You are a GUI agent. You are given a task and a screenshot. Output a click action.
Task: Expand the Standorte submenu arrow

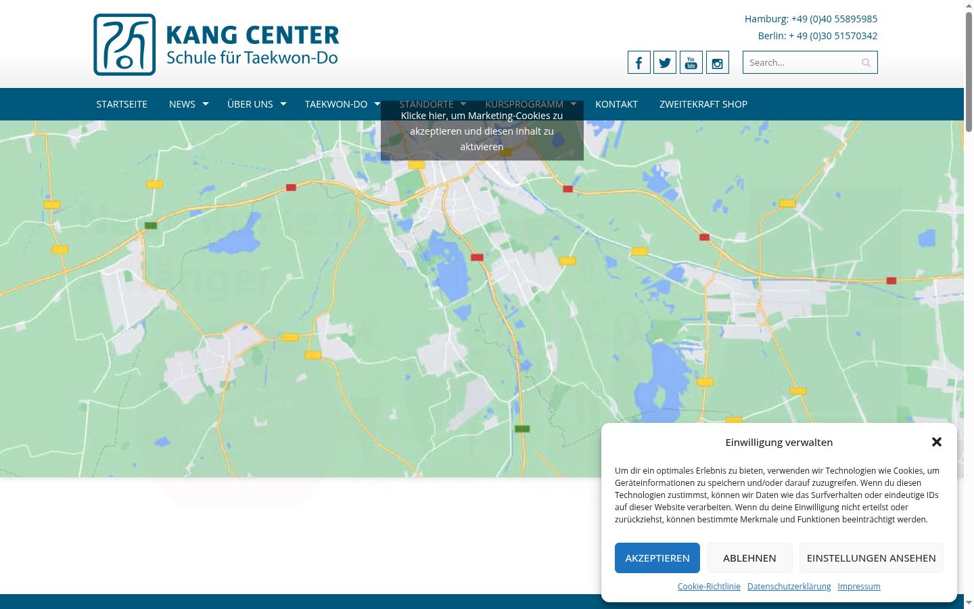463,104
